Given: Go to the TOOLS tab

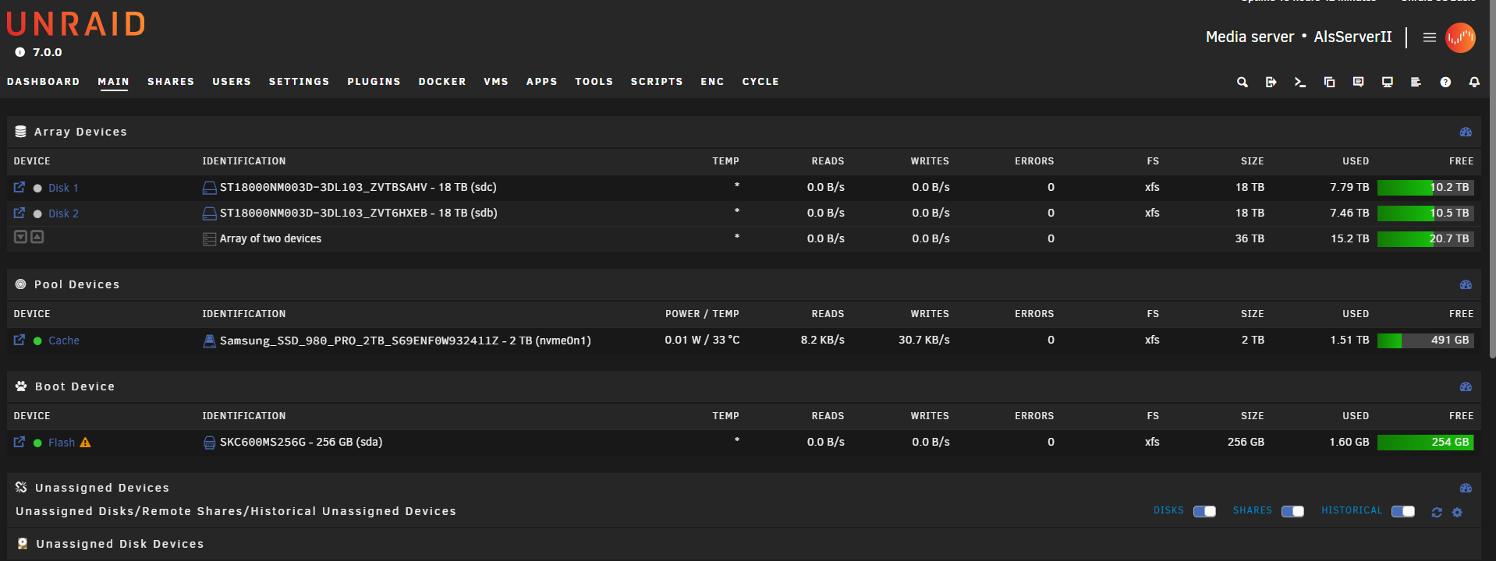Looking at the screenshot, I should pos(594,81).
